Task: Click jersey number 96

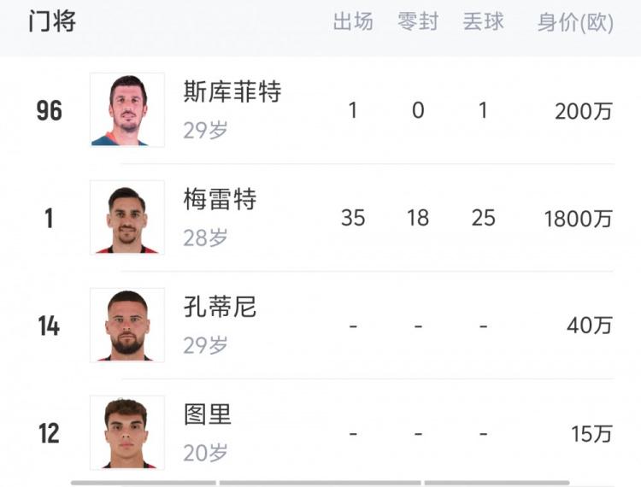Action: (x=49, y=111)
